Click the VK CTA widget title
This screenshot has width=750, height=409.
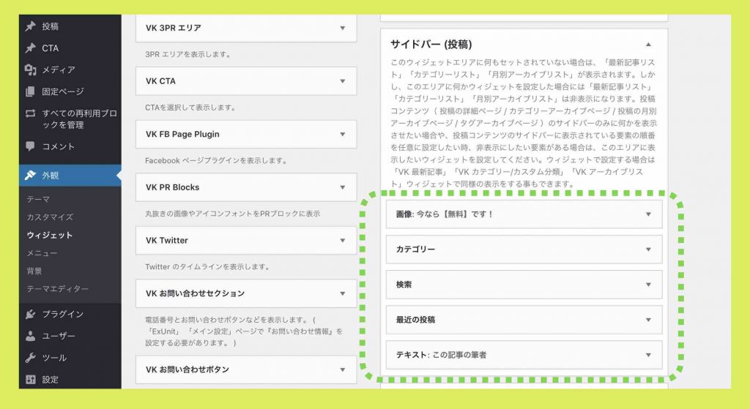pyautogui.click(x=160, y=81)
